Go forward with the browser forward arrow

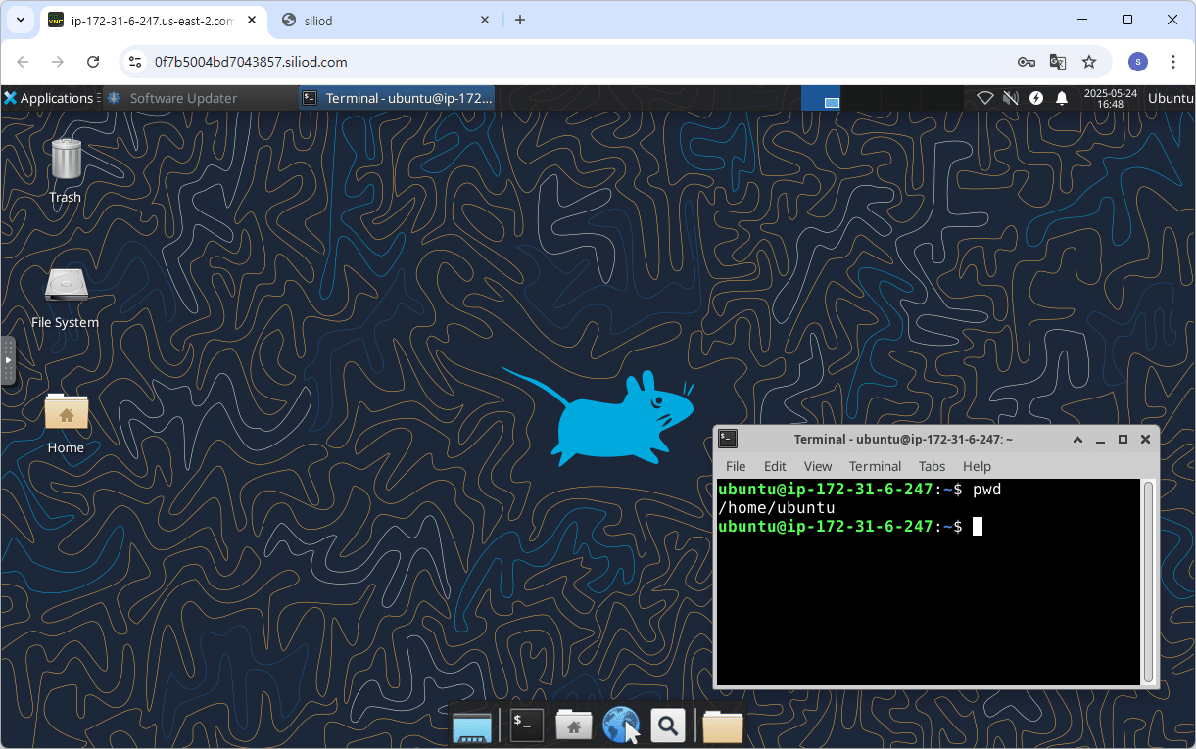[58, 62]
